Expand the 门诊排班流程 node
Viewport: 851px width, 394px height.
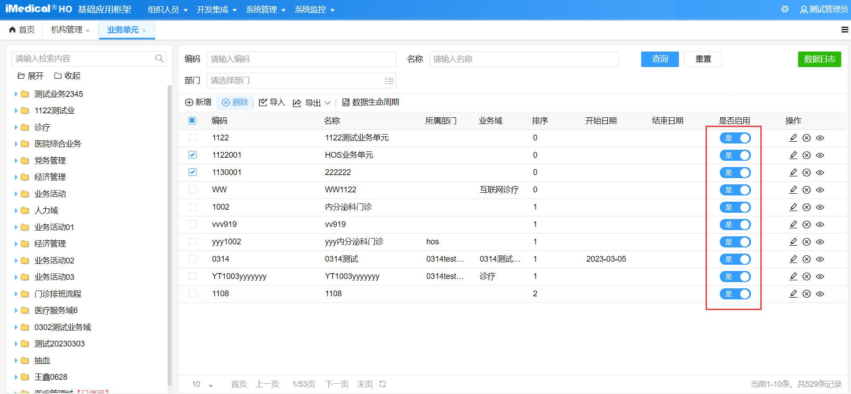pos(16,294)
